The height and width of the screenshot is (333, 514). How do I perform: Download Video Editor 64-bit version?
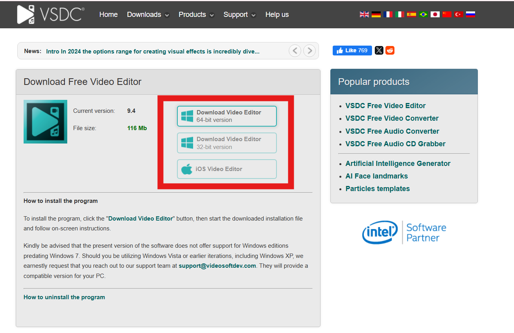point(227,116)
